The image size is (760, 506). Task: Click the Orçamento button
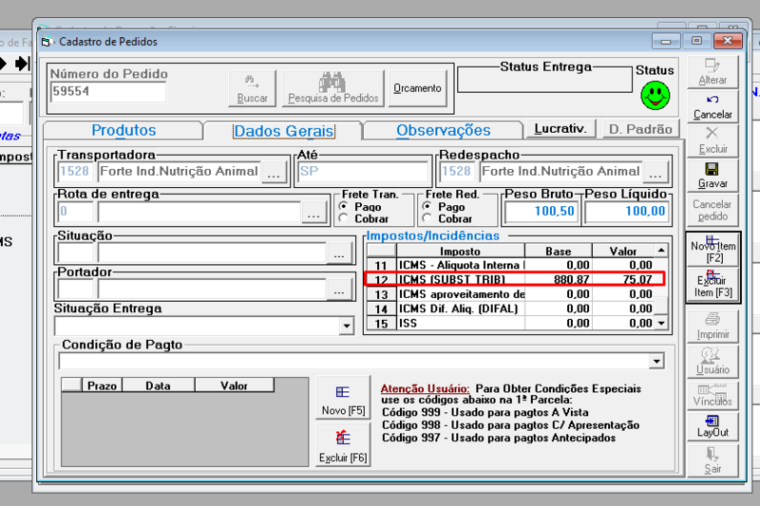417,88
